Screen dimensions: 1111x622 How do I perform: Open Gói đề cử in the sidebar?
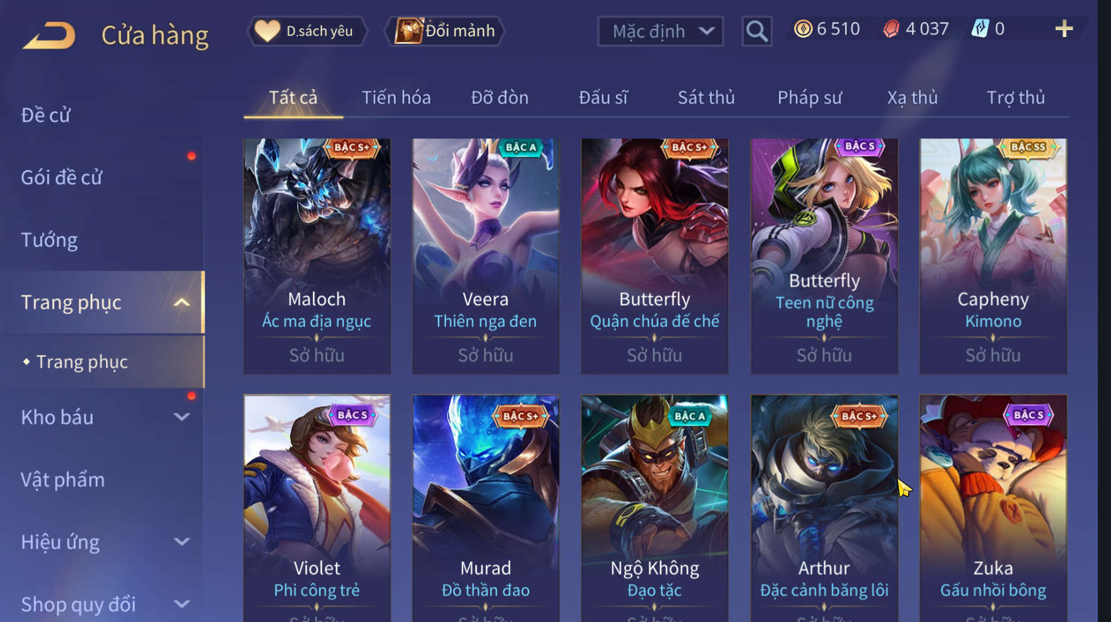pos(61,178)
